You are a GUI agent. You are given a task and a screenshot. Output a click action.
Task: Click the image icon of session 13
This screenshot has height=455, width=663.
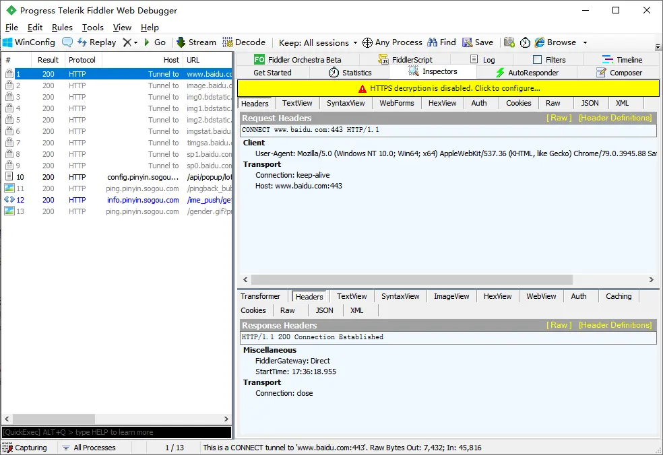point(9,211)
